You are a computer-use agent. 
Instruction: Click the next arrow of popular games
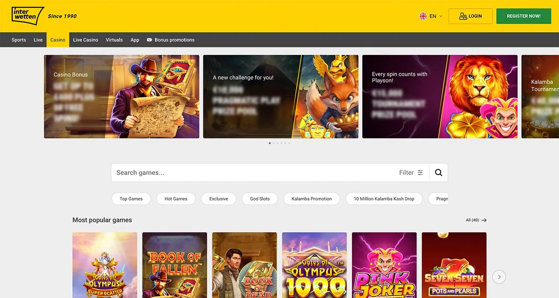coord(499,277)
